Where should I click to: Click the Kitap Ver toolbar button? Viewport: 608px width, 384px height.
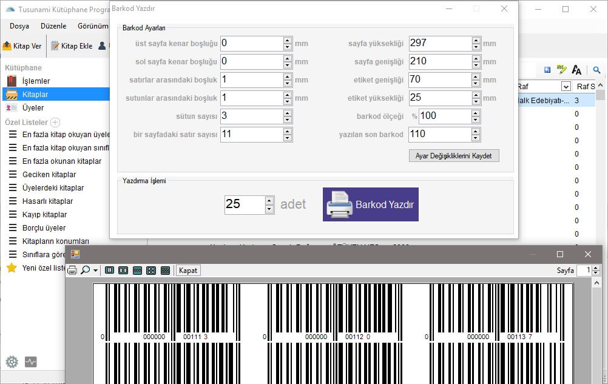point(22,46)
